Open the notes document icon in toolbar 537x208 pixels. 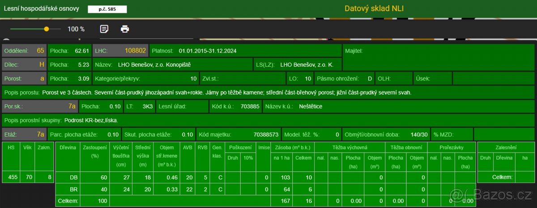[104, 29]
